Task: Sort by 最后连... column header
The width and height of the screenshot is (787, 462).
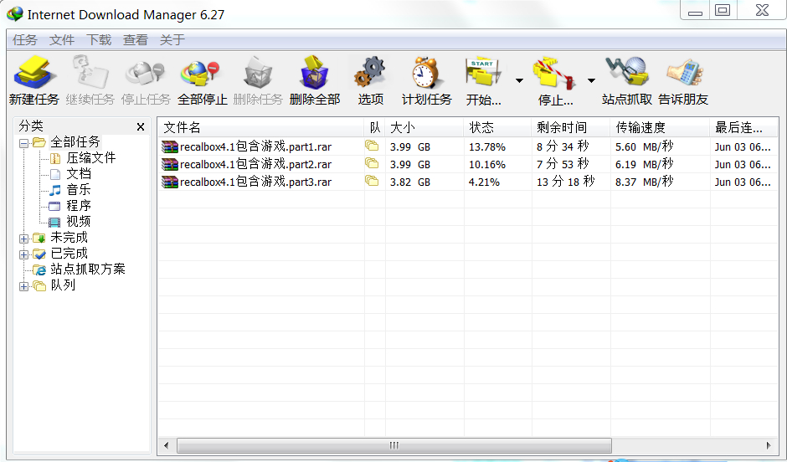Action: tap(743, 127)
